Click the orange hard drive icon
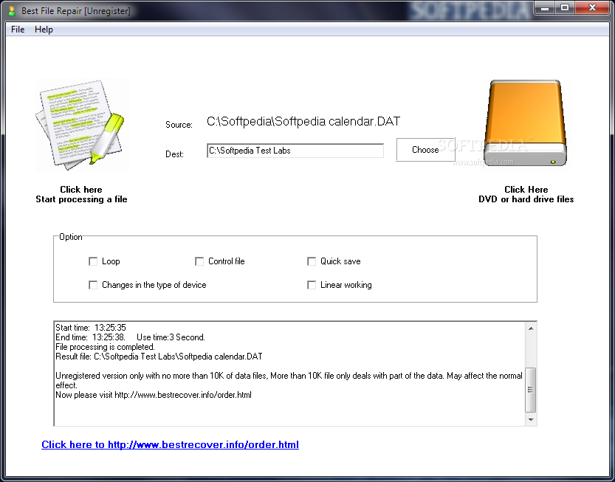This screenshot has width=615, height=482. click(x=525, y=123)
